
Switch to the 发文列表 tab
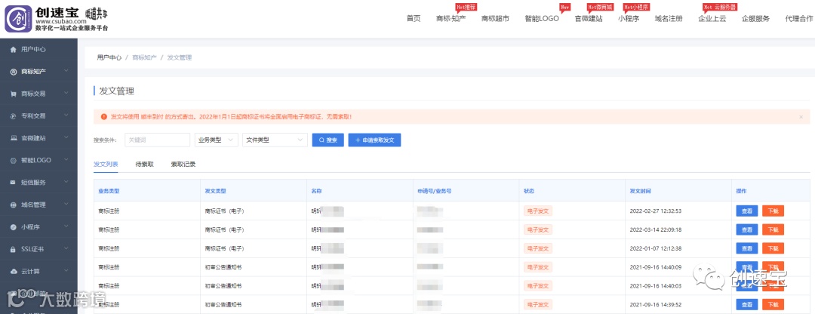tap(106, 165)
